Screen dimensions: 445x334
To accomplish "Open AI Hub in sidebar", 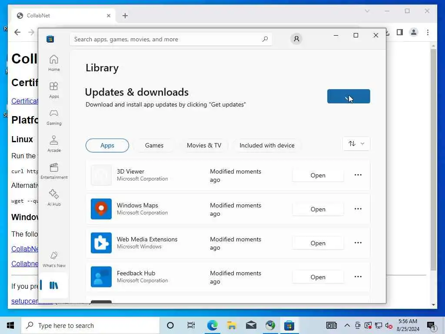I will pyautogui.click(x=53, y=198).
